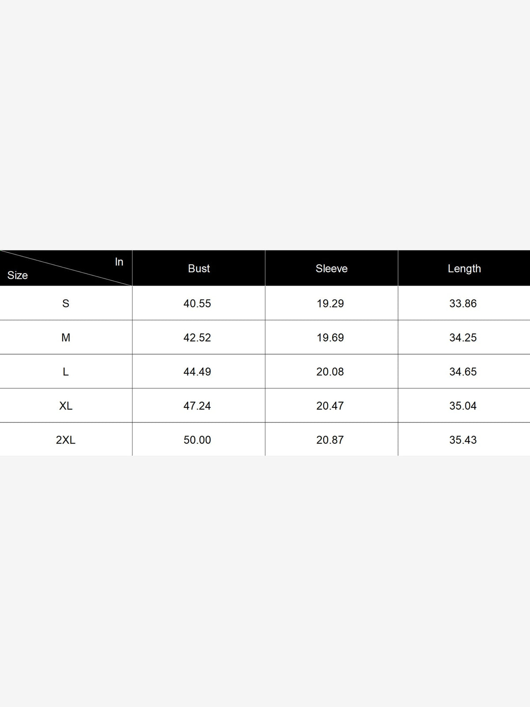The image size is (530, 707).
Task: Click the bust value 42.52
Action: click(197, 338)
